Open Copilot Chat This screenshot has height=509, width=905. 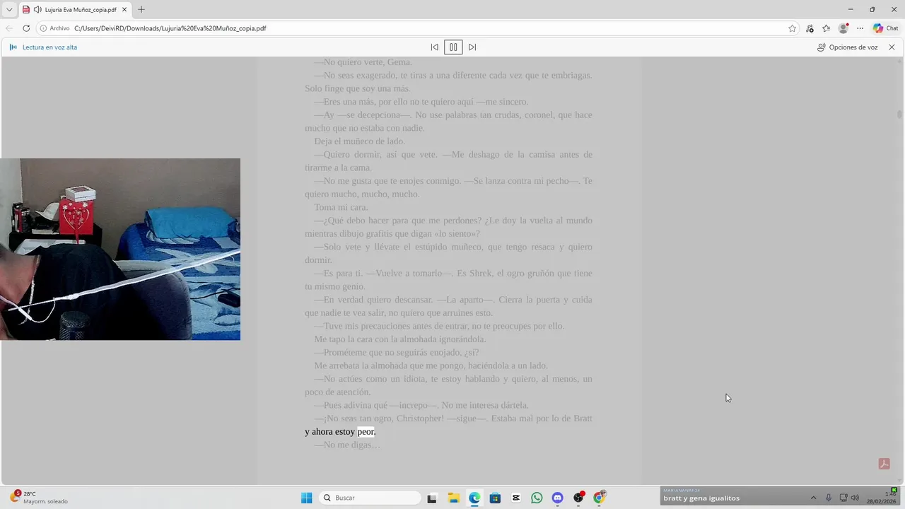[x=886, y=28]
